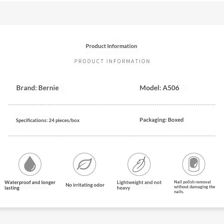Click the leaf no-odor icon

(x=84, y=164)
